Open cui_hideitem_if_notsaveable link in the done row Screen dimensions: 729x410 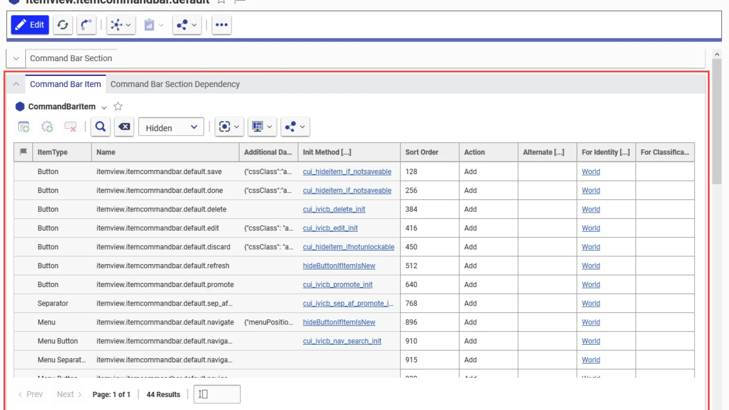pyautogui.click(x=347, y=190)
